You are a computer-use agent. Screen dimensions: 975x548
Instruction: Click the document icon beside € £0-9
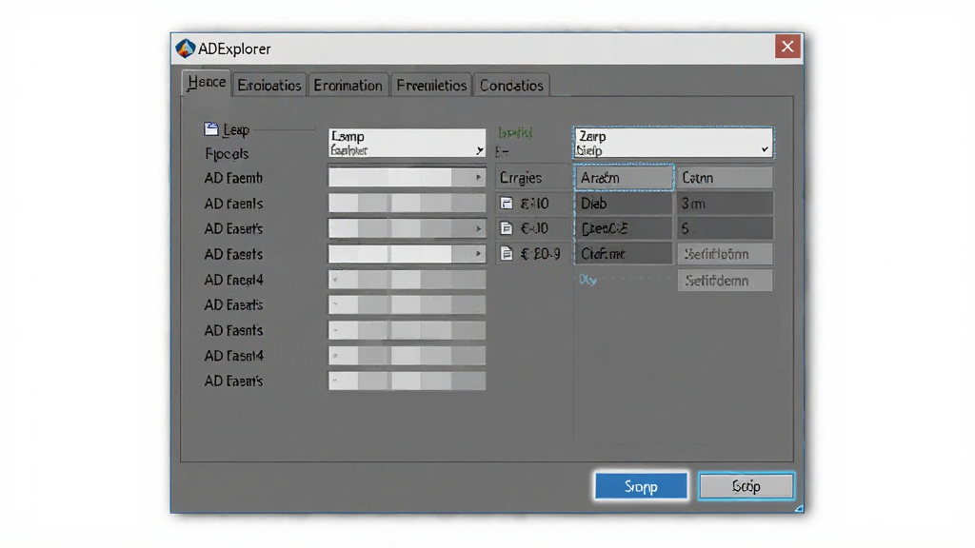[507, 253]
